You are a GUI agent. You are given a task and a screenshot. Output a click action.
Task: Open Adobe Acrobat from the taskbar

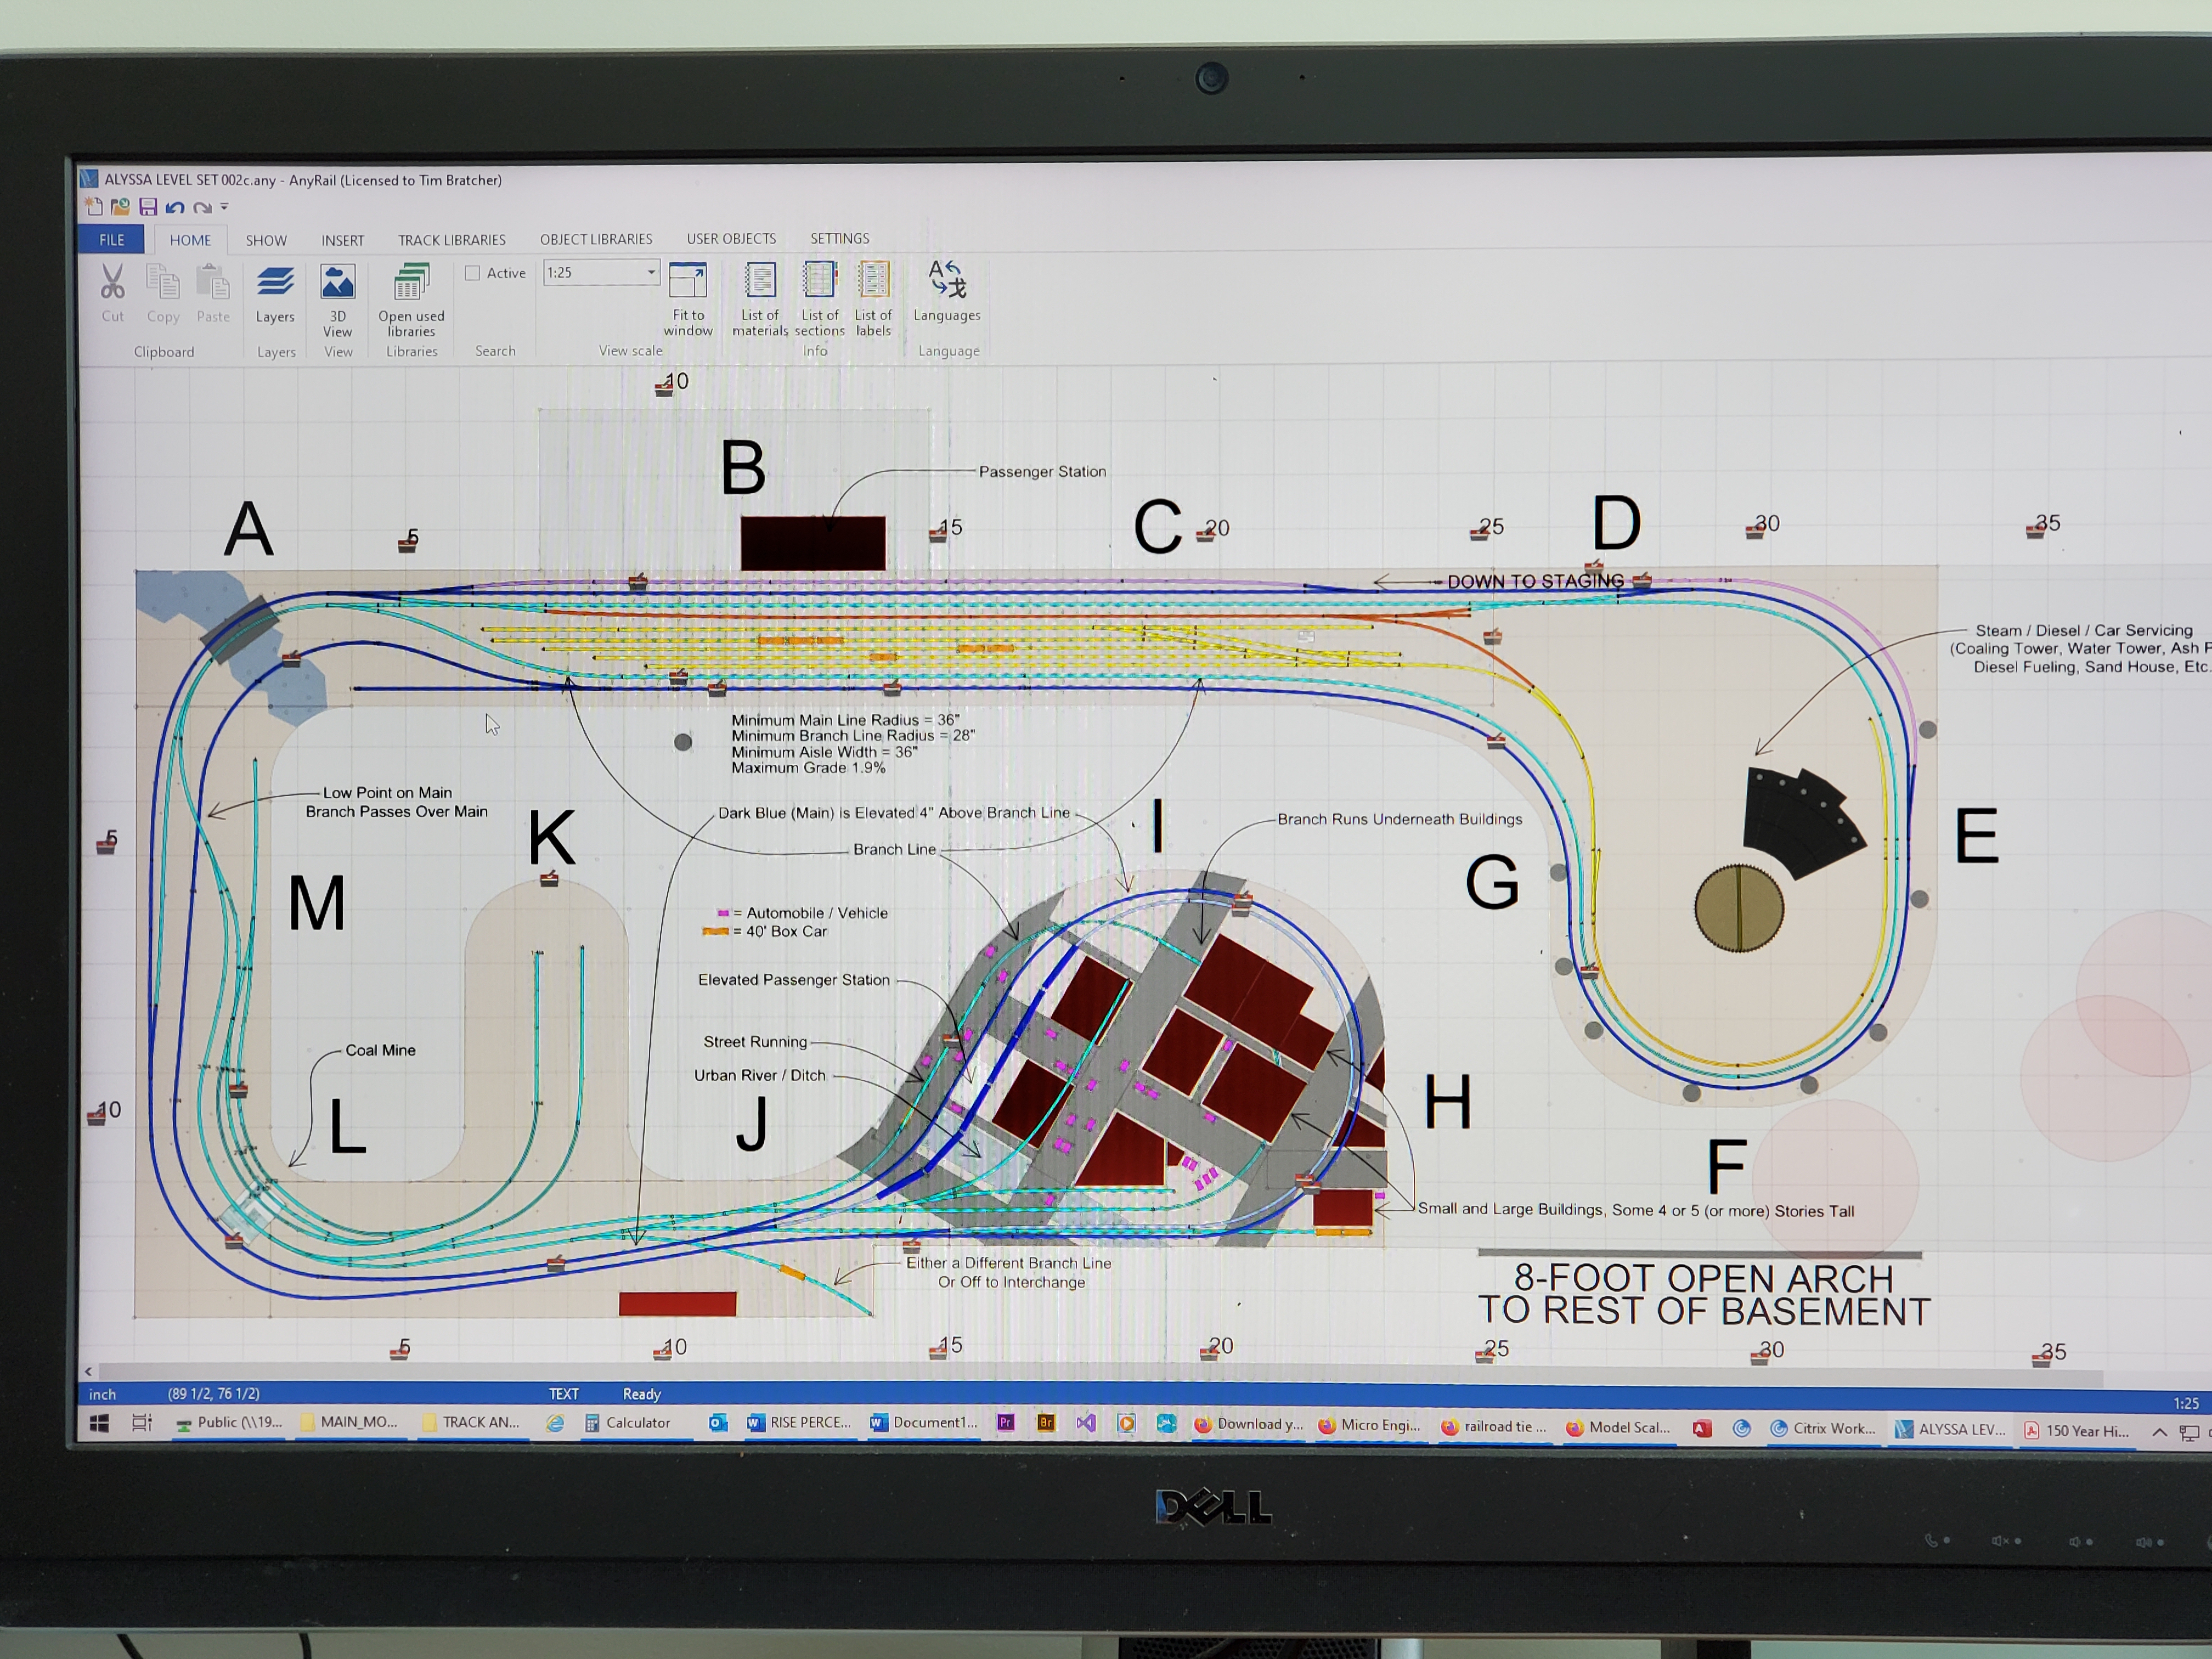point(1702,1428)
